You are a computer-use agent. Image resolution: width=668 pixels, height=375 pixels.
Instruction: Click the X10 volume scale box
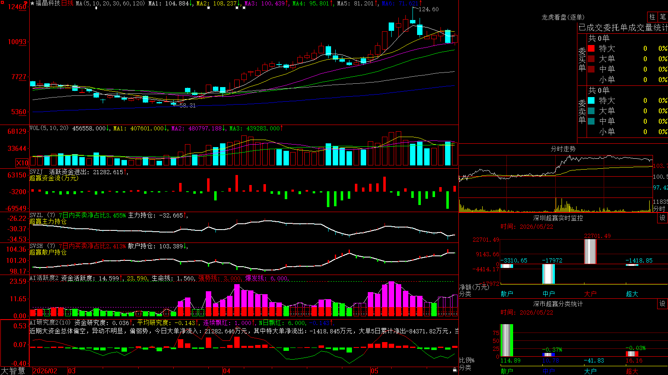22,163
